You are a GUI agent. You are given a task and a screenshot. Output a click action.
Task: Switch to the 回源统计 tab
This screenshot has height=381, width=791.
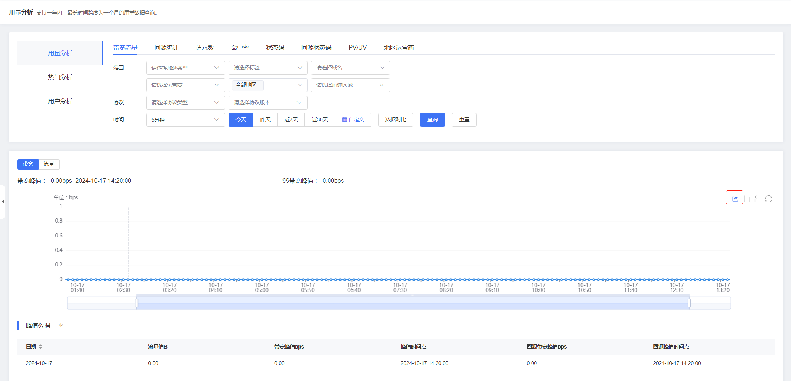tap(166, 48)
